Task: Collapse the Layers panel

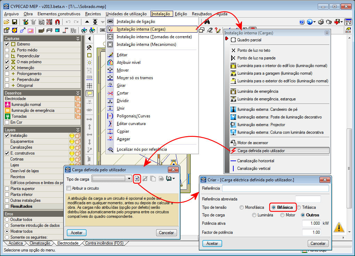Action: point(78,130)
